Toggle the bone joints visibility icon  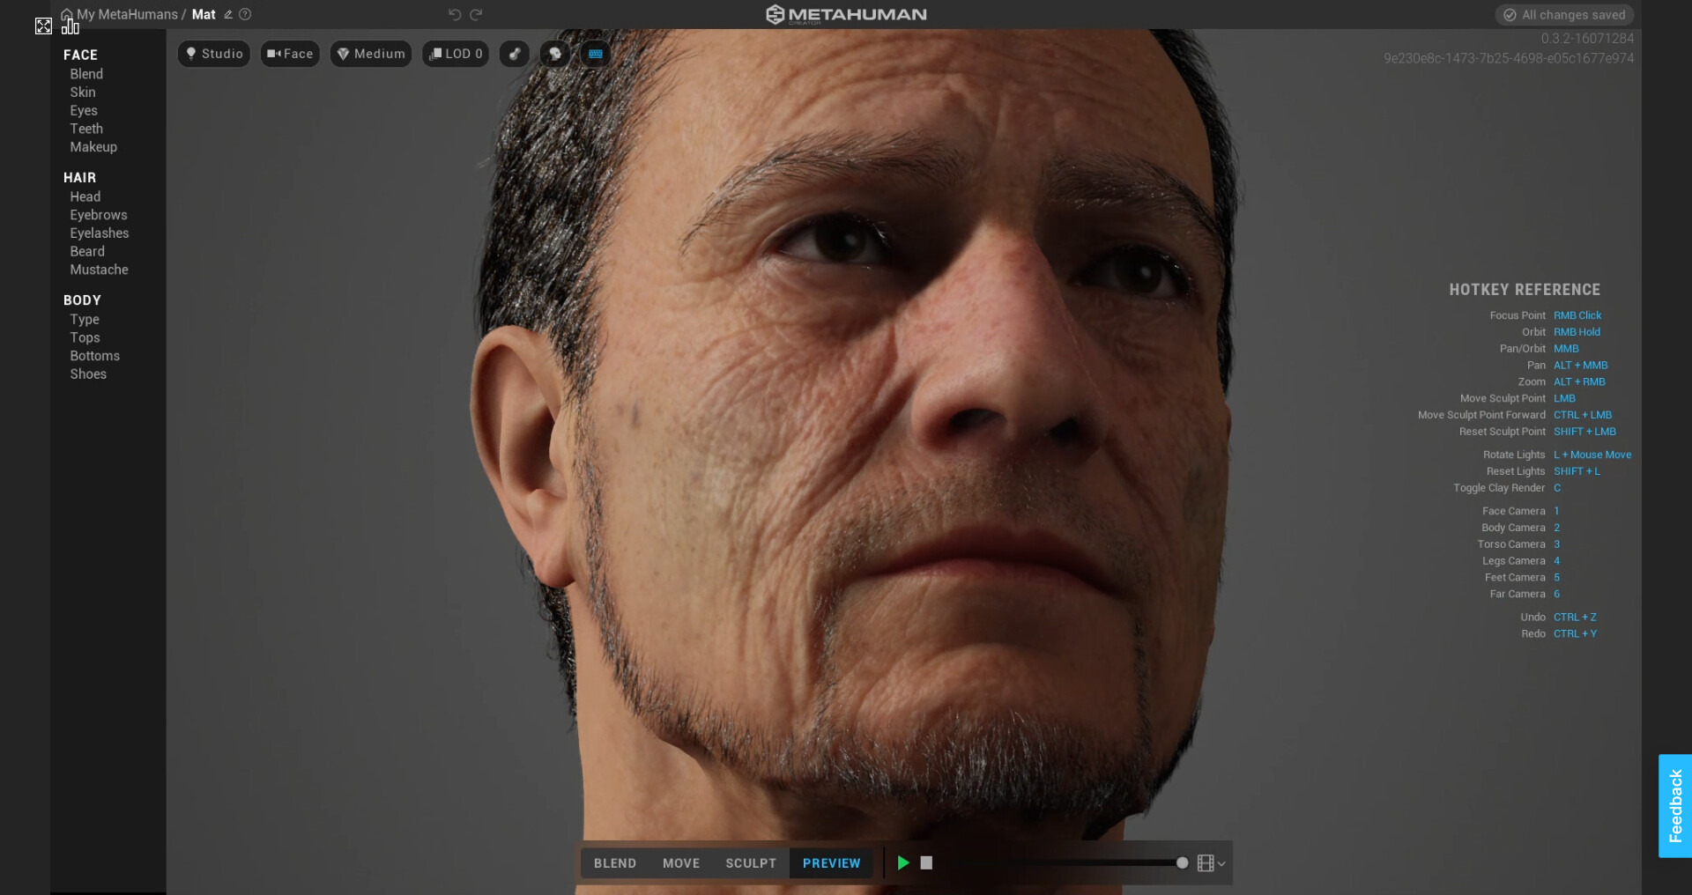(x=515, y=54)
